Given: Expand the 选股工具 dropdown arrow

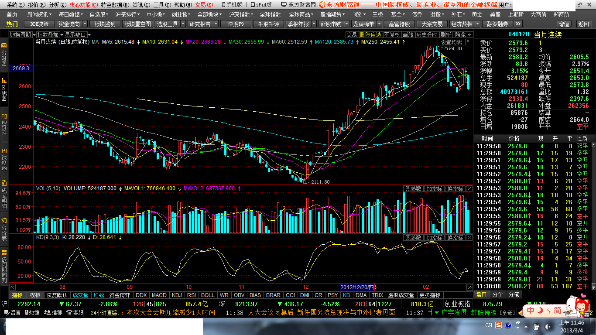Looking at the screenshot, I should tap(182, 24).
